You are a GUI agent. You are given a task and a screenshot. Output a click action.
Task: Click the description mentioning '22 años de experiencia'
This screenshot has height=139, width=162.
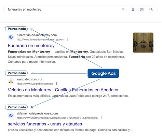point(66,57)
